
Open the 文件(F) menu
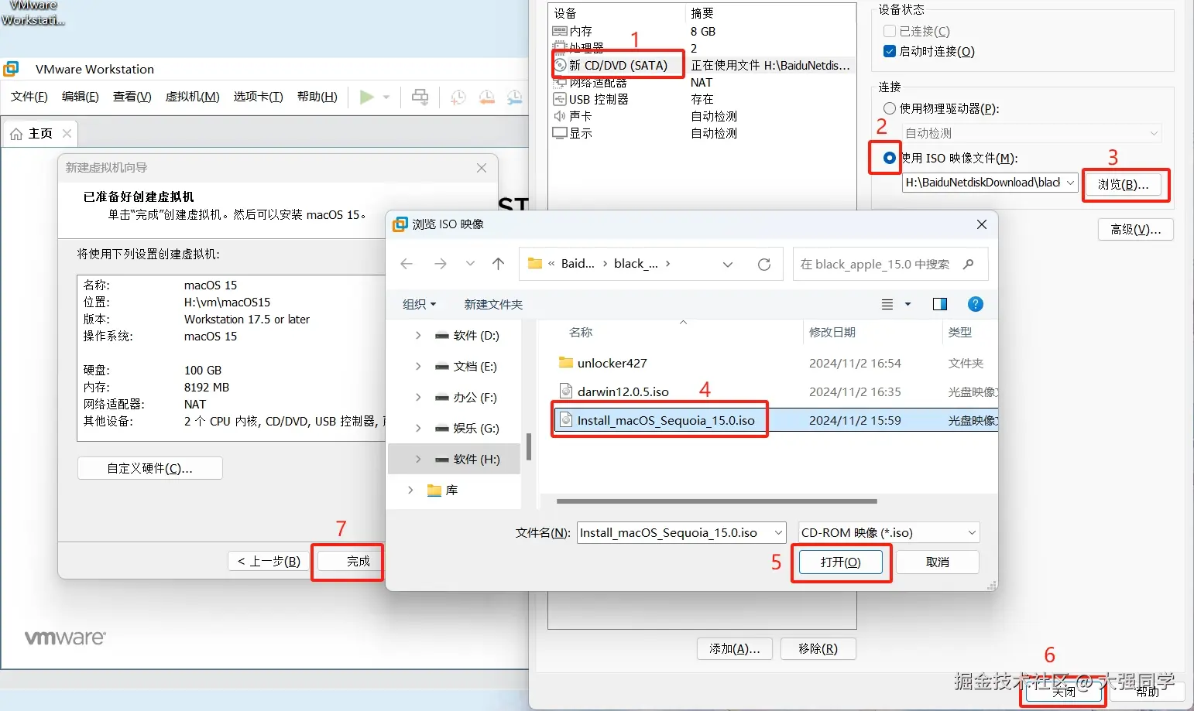29,97
